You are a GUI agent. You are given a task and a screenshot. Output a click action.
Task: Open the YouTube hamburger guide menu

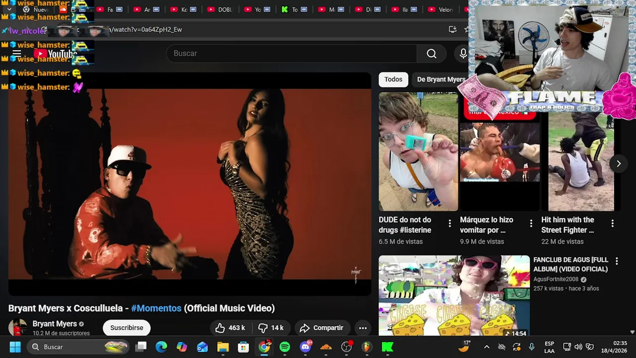coord(17,54)
